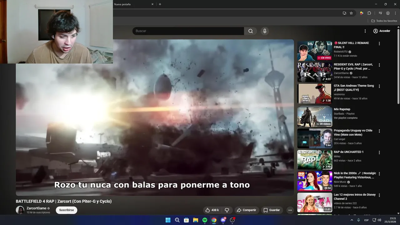Open Todos los favoritos bookmarks folder
The height and width of the screenshot is (225, 400).
pyautogui.click(x=384, y=21)
